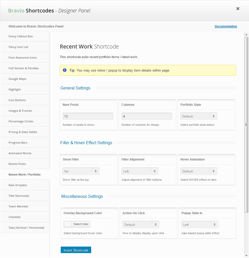
Task: Open the Popup Slide In dropdown
Action: pos(200,225)
